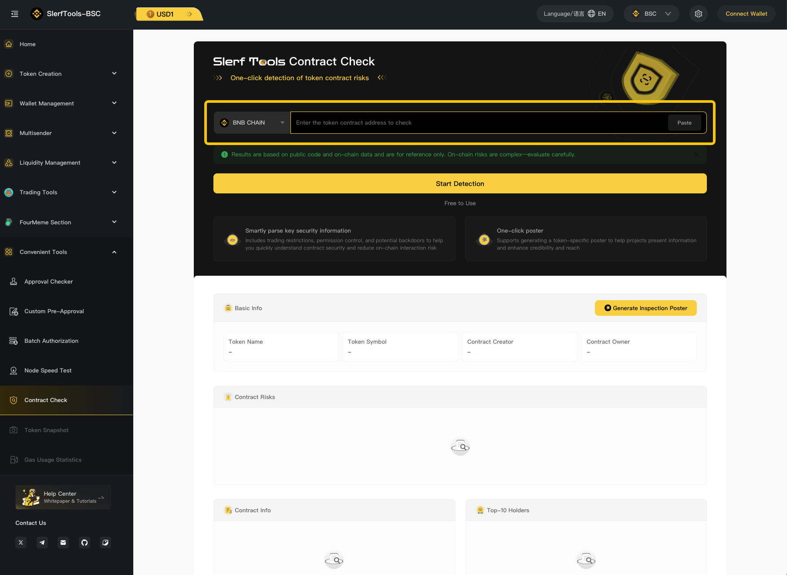Open the BNB CHAIN network dropdown
787x575 pixels.
point(252,123)
